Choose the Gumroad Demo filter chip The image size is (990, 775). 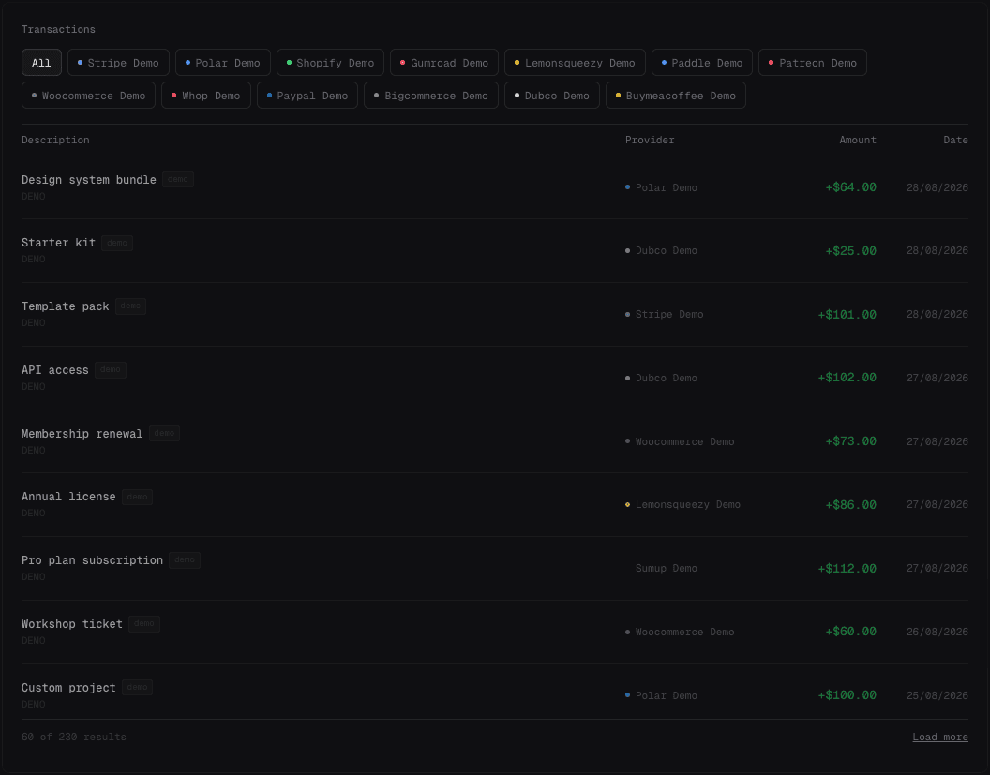444,63
